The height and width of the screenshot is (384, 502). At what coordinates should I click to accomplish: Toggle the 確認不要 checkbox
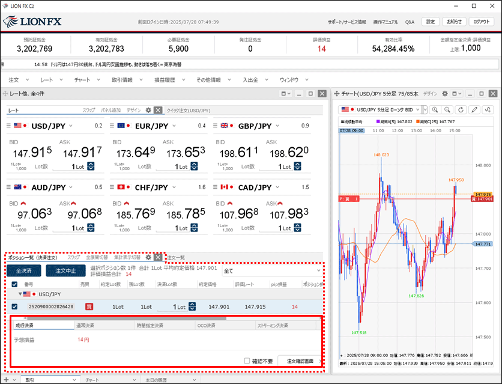pyautogui.click(x=247, y=361)
